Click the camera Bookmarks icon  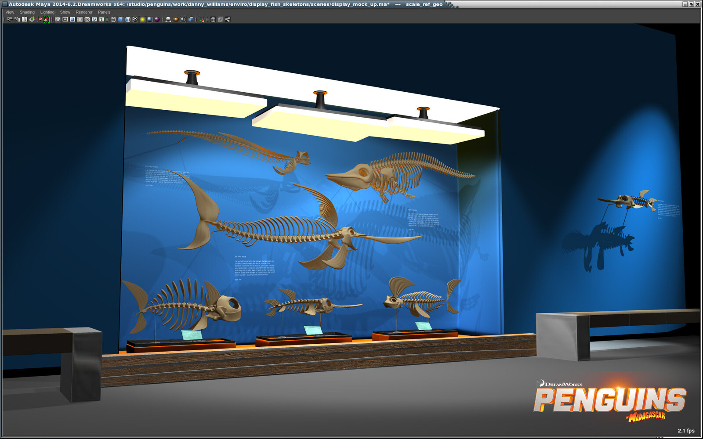click(x=25, y=19)
